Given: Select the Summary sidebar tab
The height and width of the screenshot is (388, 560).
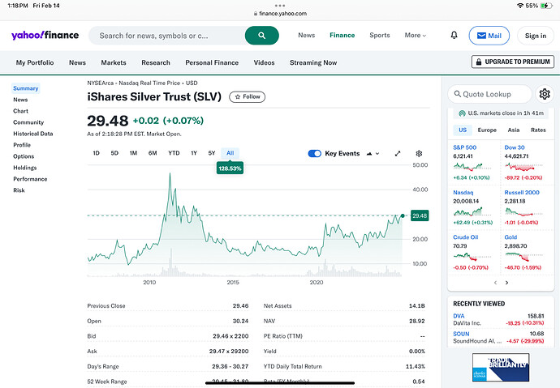Looking at the screenshot, I should coord(26,88).
